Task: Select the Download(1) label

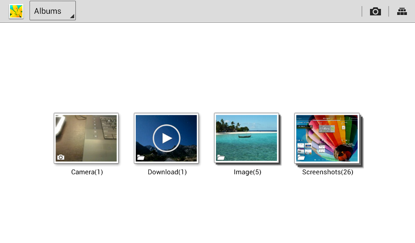Action: (167, 172)
